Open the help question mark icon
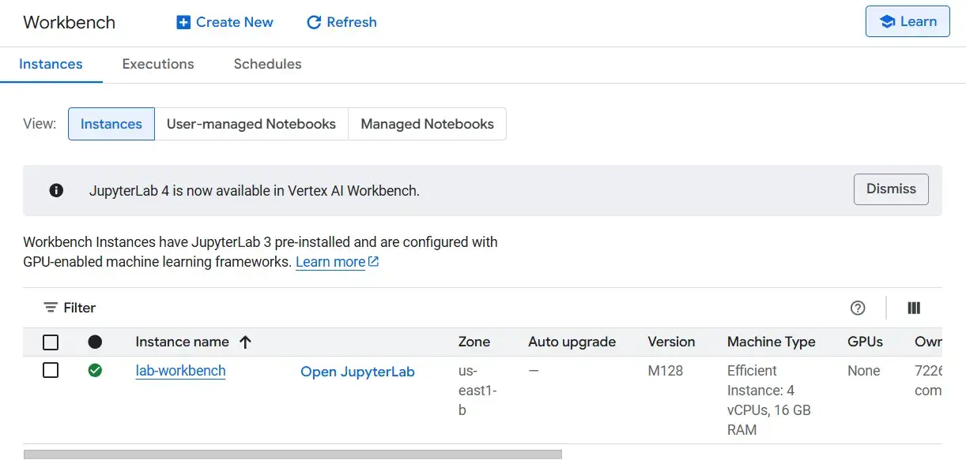The height and width of the screenshot is (460, 966). (858, 308)
